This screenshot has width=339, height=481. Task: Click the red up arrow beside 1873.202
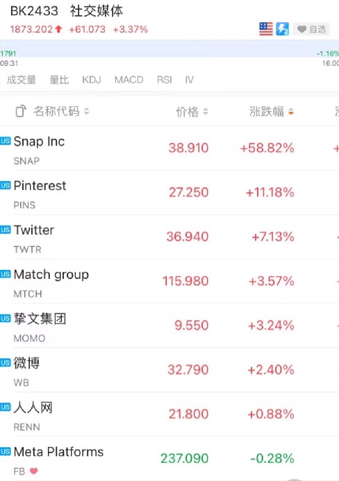click(58, 29)
